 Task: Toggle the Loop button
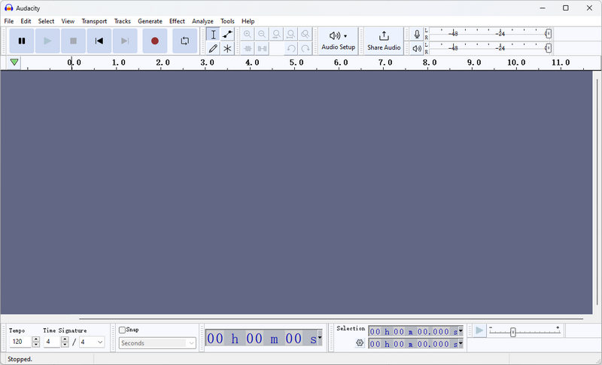coord(184,41)
